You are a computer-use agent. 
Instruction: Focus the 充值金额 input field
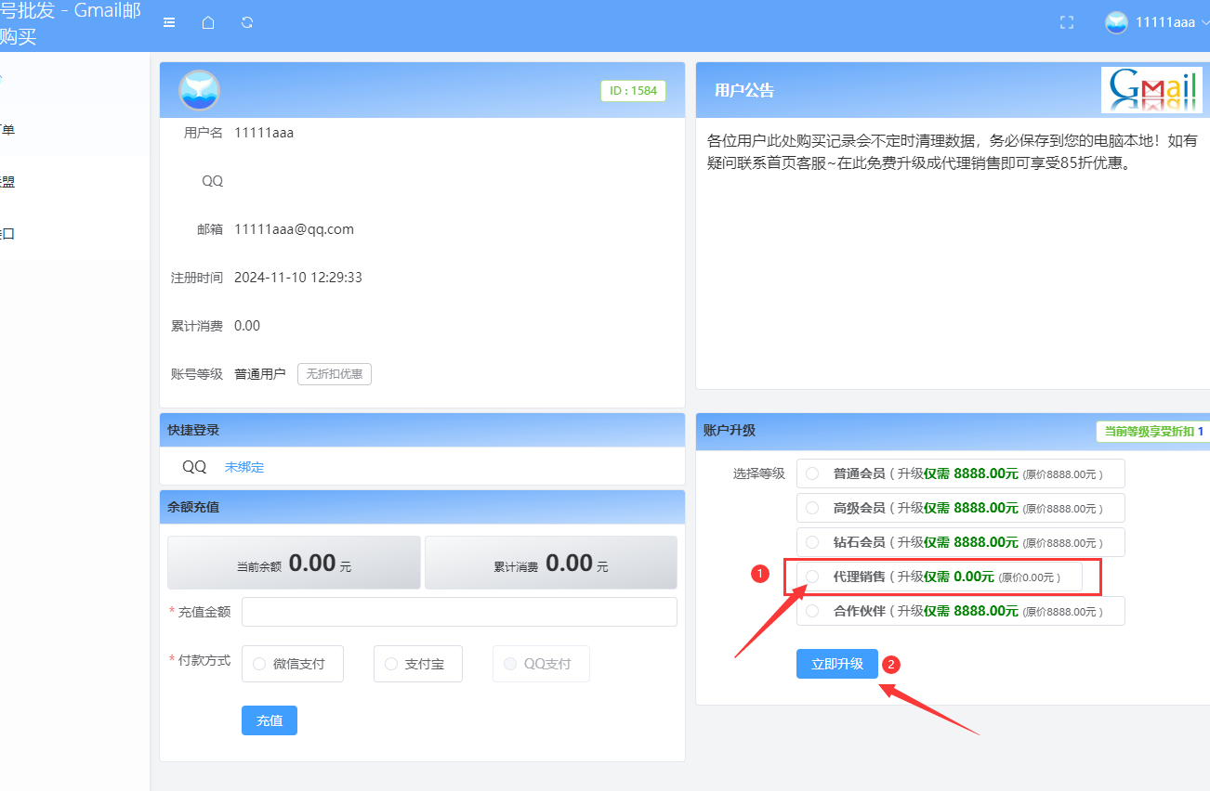[x=459, y=612]
